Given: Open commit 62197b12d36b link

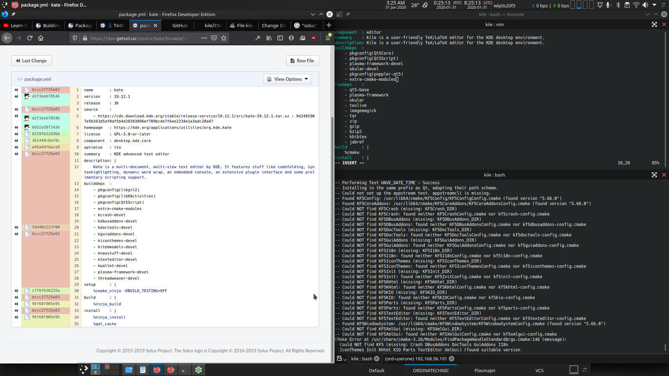Looking at the screenshot, I should [46, 134].
